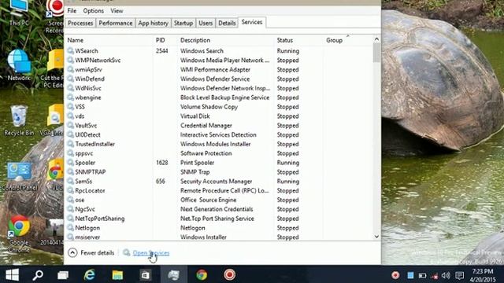Select the WdNisSvc service icon
The height and width of the screenshot is (283, 504).
[70, 88]
